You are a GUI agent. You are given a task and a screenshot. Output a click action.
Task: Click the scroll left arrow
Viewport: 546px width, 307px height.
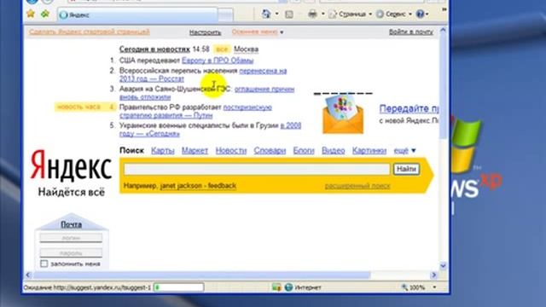coord(28,275)
